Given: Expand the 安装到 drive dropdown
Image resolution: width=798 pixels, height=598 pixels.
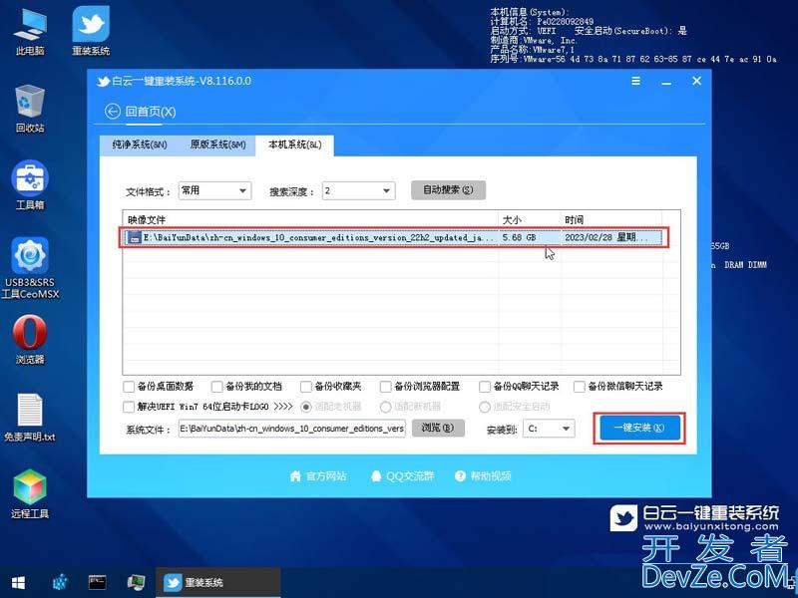Looking at the screenshot, I should click(x=550, y=429).
